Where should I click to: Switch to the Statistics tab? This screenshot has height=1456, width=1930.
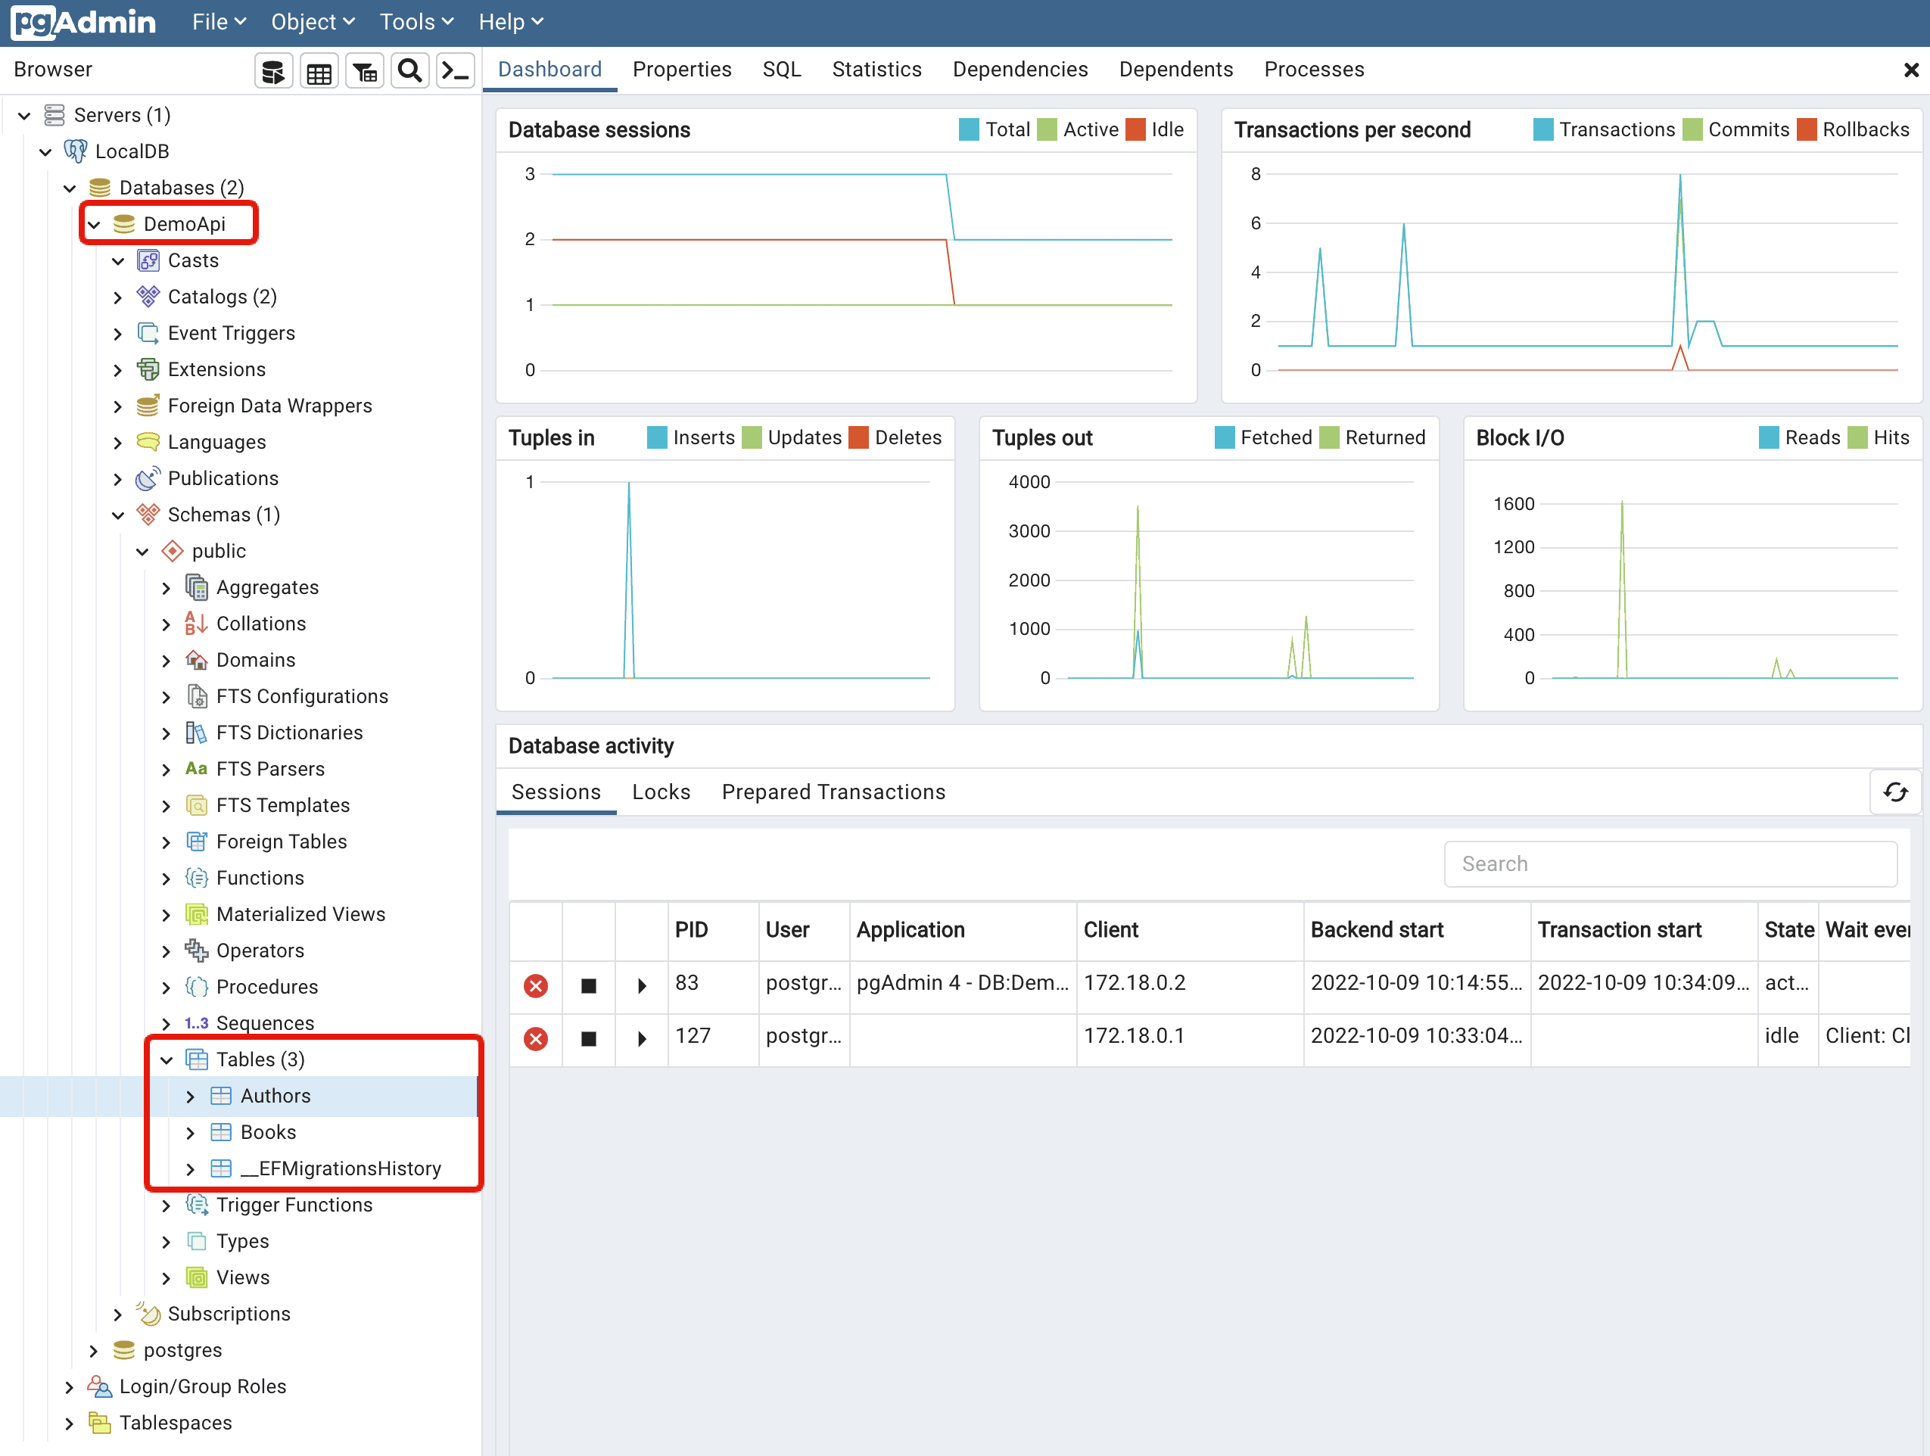(x=877, y=69)
